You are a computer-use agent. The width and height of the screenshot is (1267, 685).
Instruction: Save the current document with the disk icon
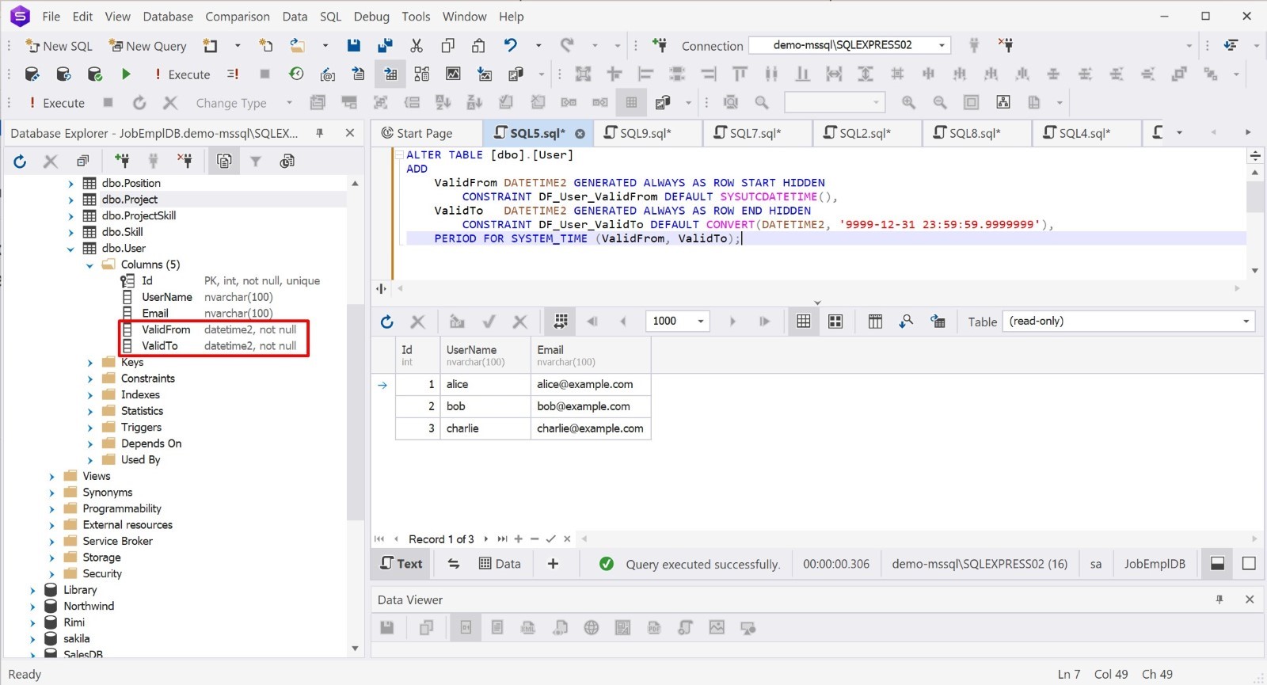tap(354, 45)
